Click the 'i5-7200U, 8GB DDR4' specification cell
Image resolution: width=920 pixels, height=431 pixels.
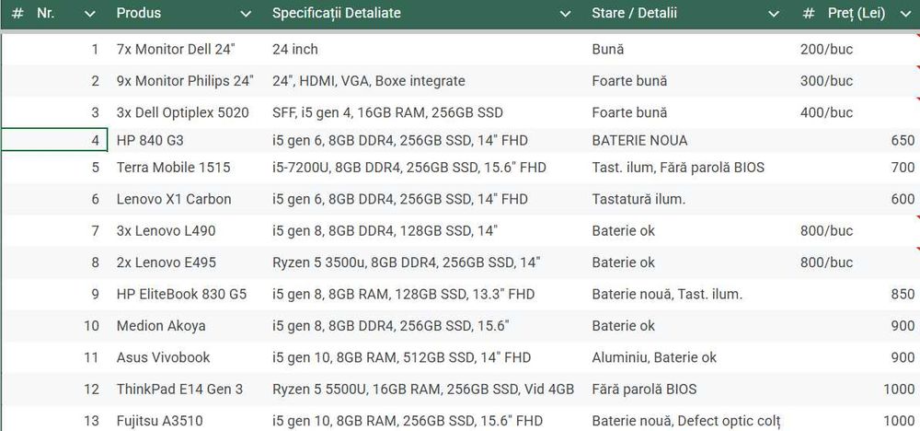409,168
